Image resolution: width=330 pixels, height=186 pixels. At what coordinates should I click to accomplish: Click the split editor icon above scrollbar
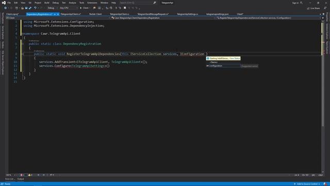pyautogui.click(x=323, y=18)
